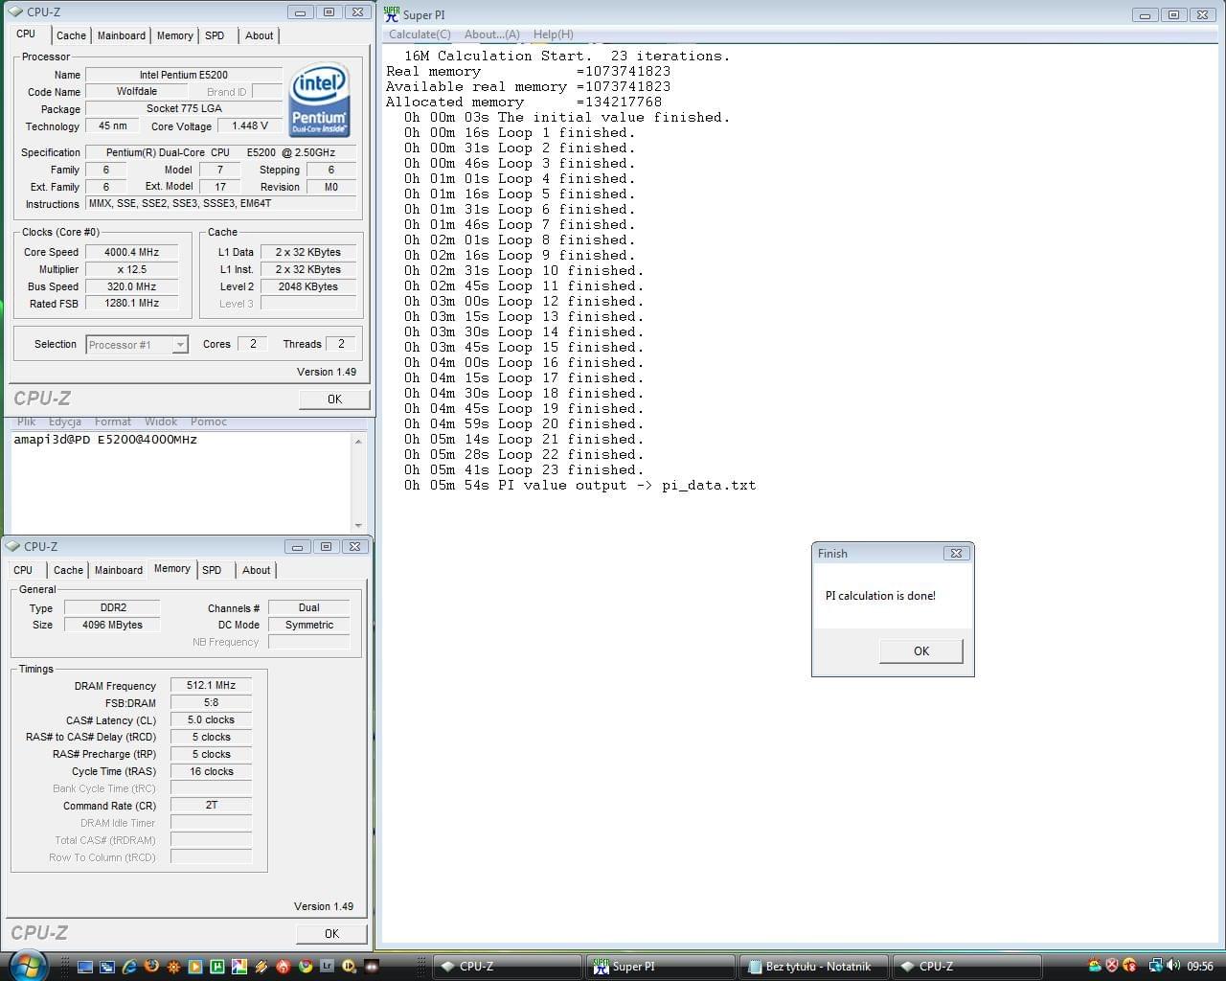Image resolution: width=1226 pixels, height=981 pixels.
Task: Open Format menu in Notatnik
Action: [x=112, y=422]
